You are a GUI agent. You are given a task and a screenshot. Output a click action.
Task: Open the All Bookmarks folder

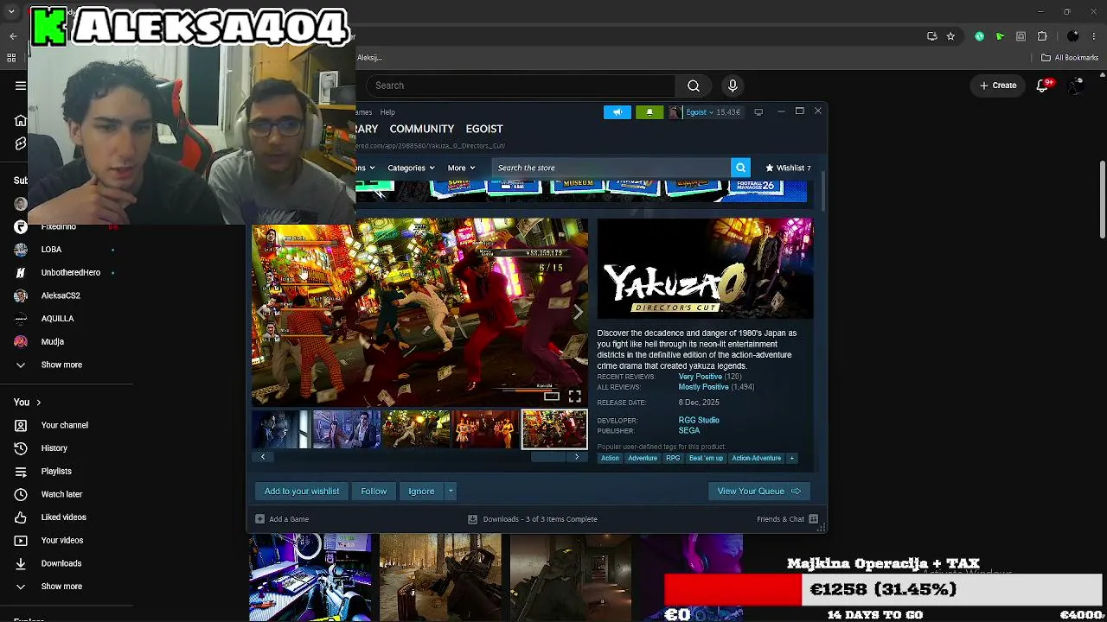(1070, 58)
